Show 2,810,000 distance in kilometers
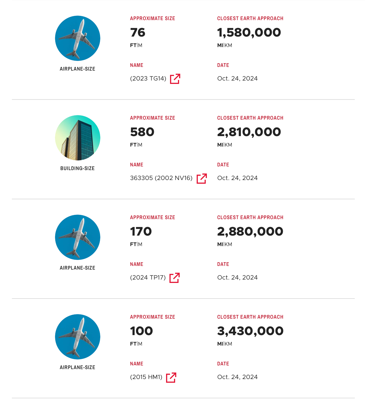Screen dimensions: 365x402 pos(228,145)
